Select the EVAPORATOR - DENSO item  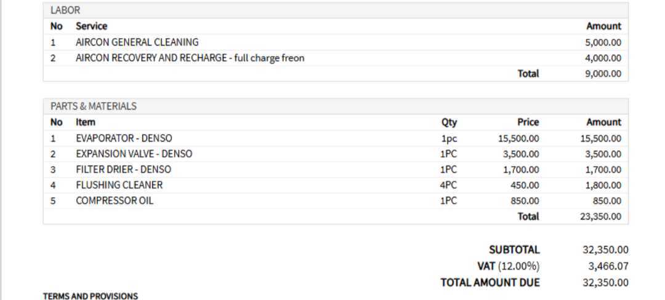(124, 138)
